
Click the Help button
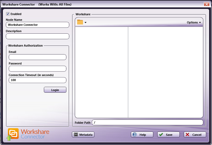(x=142, y=134)
